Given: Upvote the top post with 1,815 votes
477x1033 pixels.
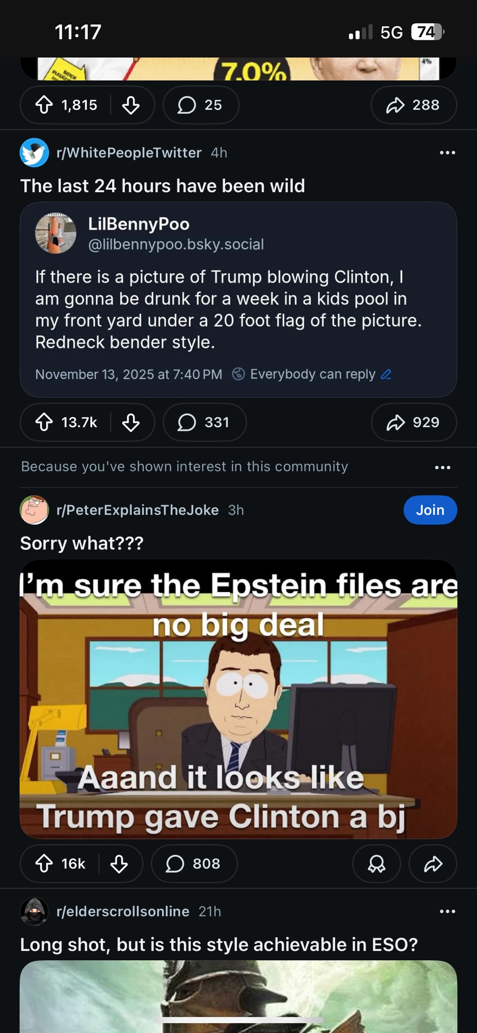Looking at the screenshot, I should (x=44, y=105).
